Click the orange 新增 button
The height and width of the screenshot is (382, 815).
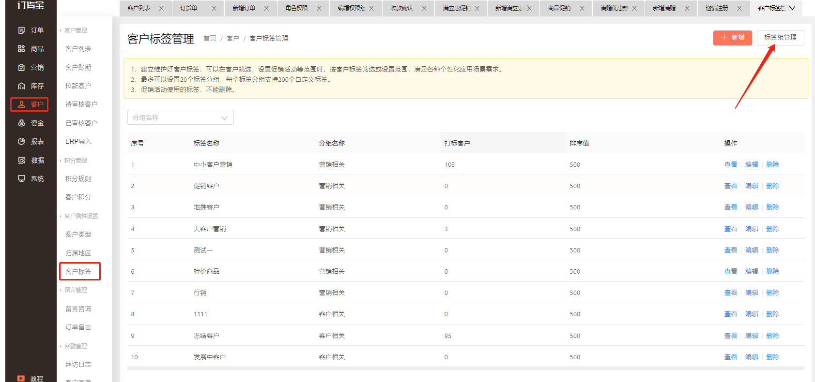tap(733, 38)
